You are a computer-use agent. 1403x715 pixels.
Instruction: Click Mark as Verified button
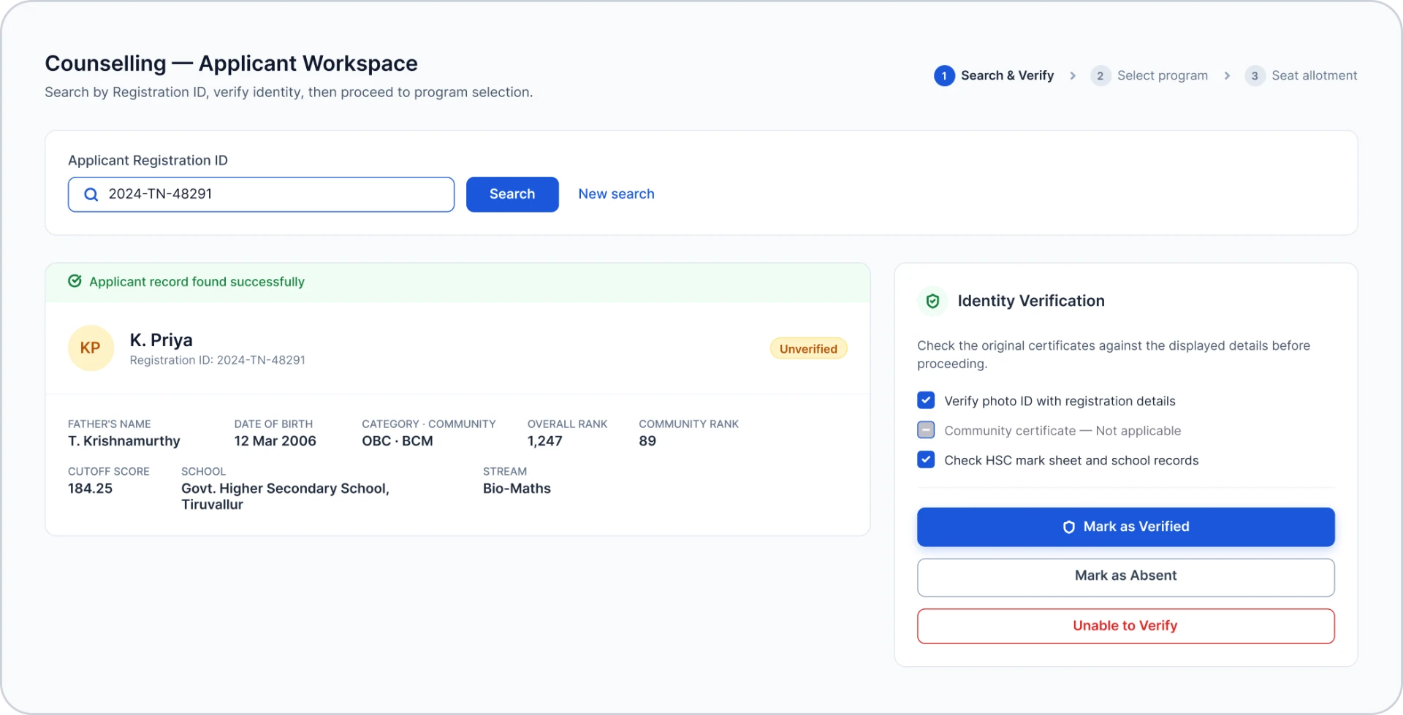pyautogui.click(x=1125, y=527)
